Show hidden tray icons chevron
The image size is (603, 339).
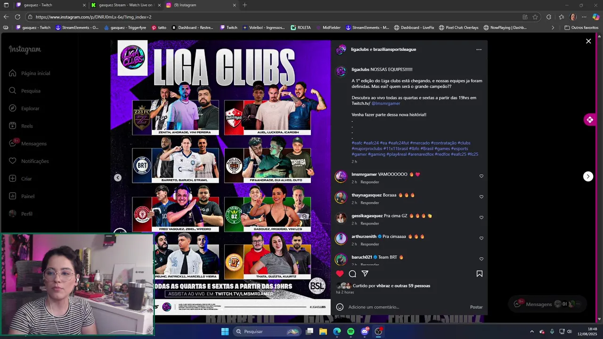532,331
